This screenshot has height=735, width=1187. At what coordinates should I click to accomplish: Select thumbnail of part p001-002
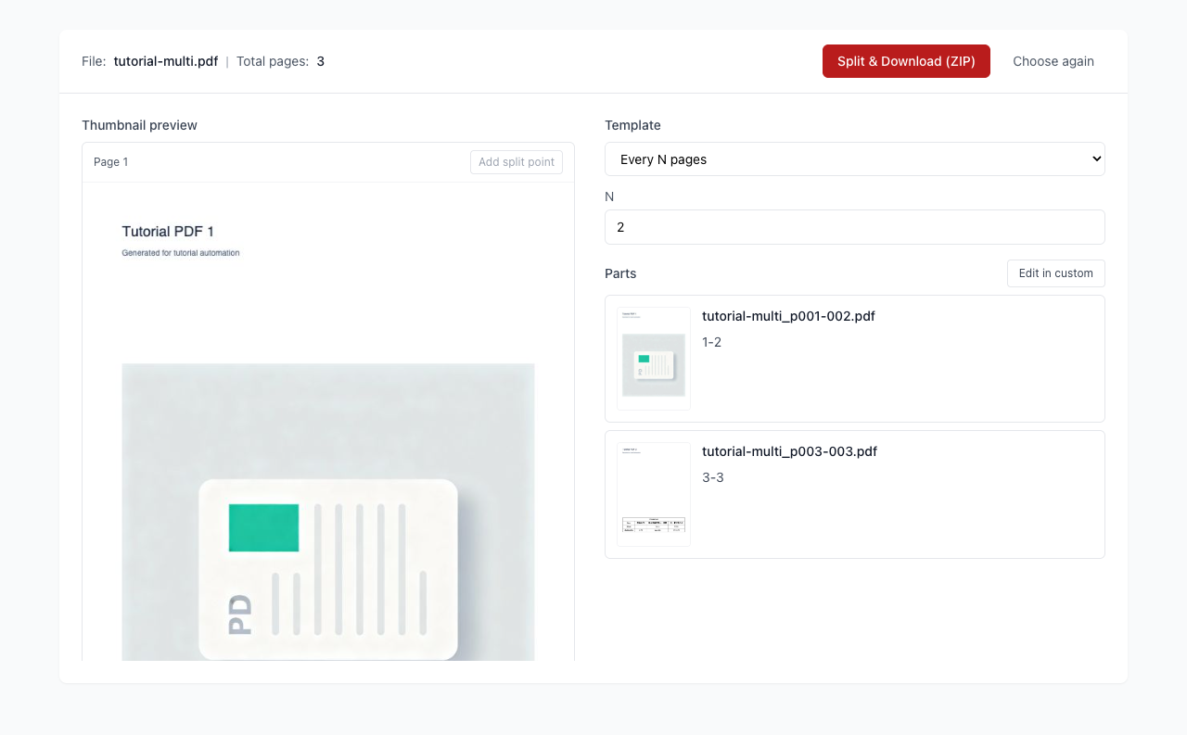tap(654, 359)
